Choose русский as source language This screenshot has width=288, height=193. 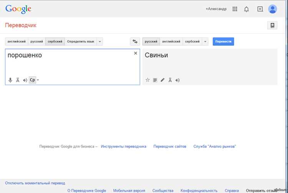(x=36, y=42)
